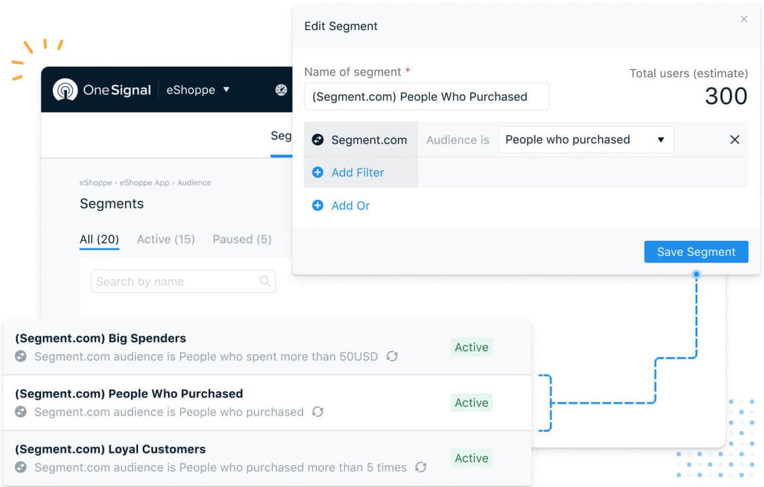Open the dashboard speedometer icon in the top navbar
The width and height of the screenshot is (764, 487).
pos(281,91)
